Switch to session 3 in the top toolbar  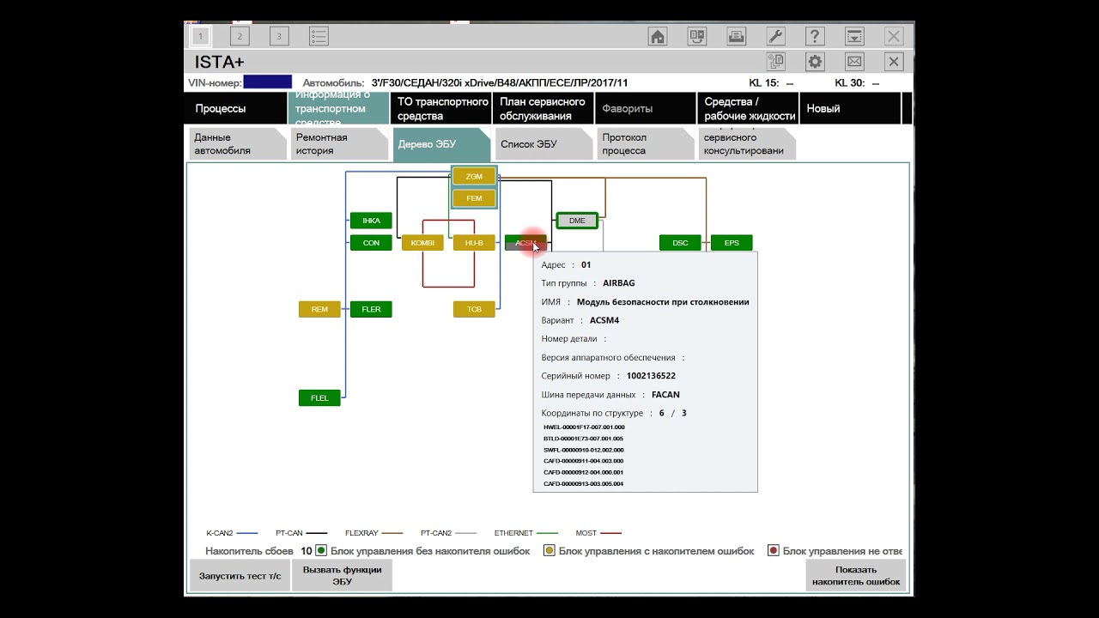(x=279, y=36)
